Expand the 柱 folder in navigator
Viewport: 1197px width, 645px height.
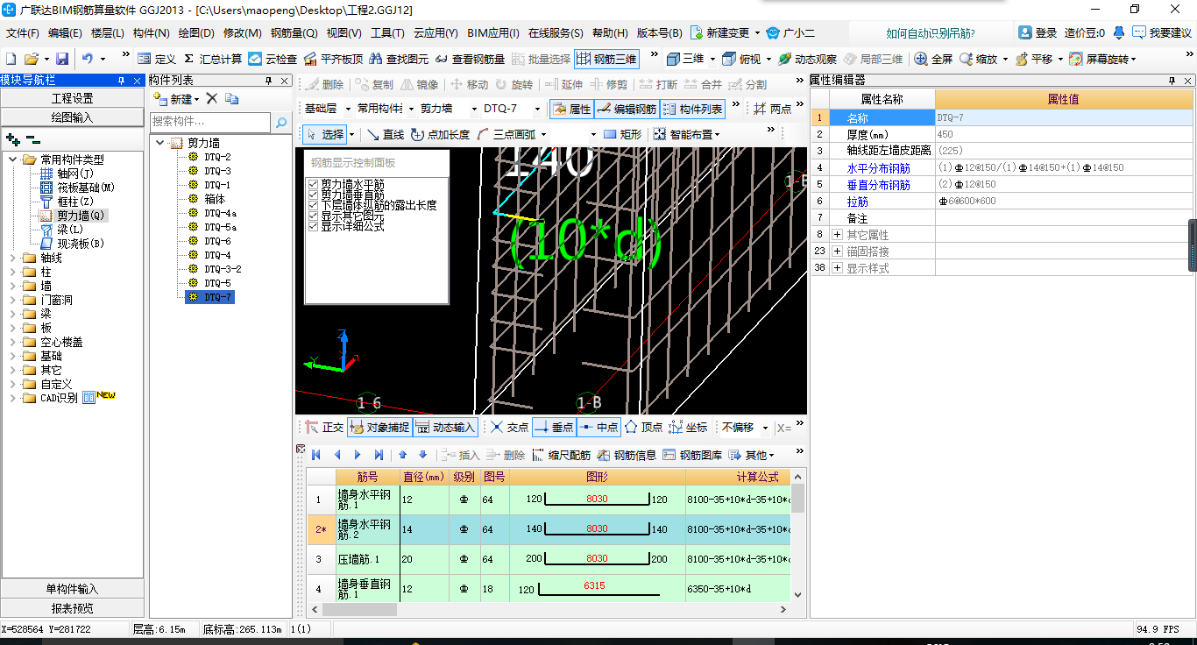click(x=13, y=272)
